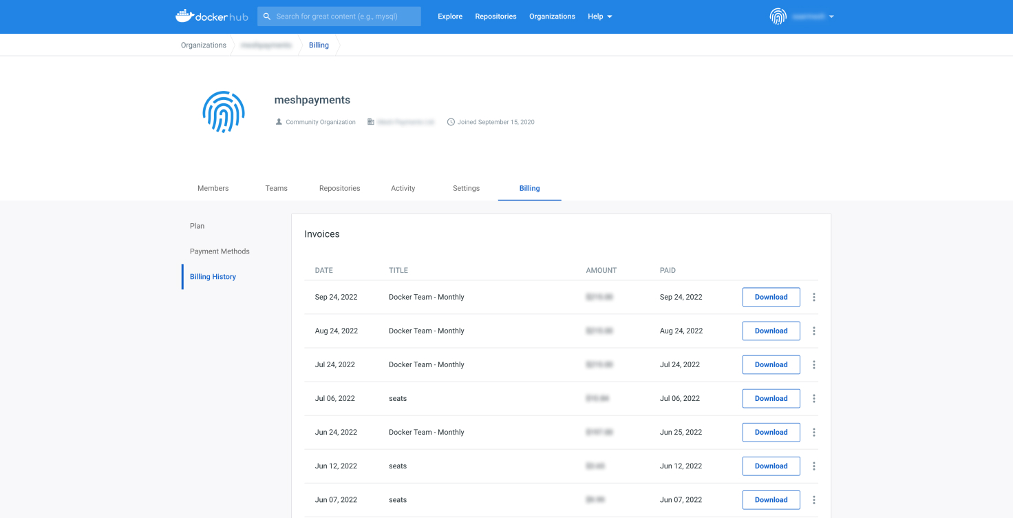Open more options for Jul 24, 2022 invoice

click(813, 364)
